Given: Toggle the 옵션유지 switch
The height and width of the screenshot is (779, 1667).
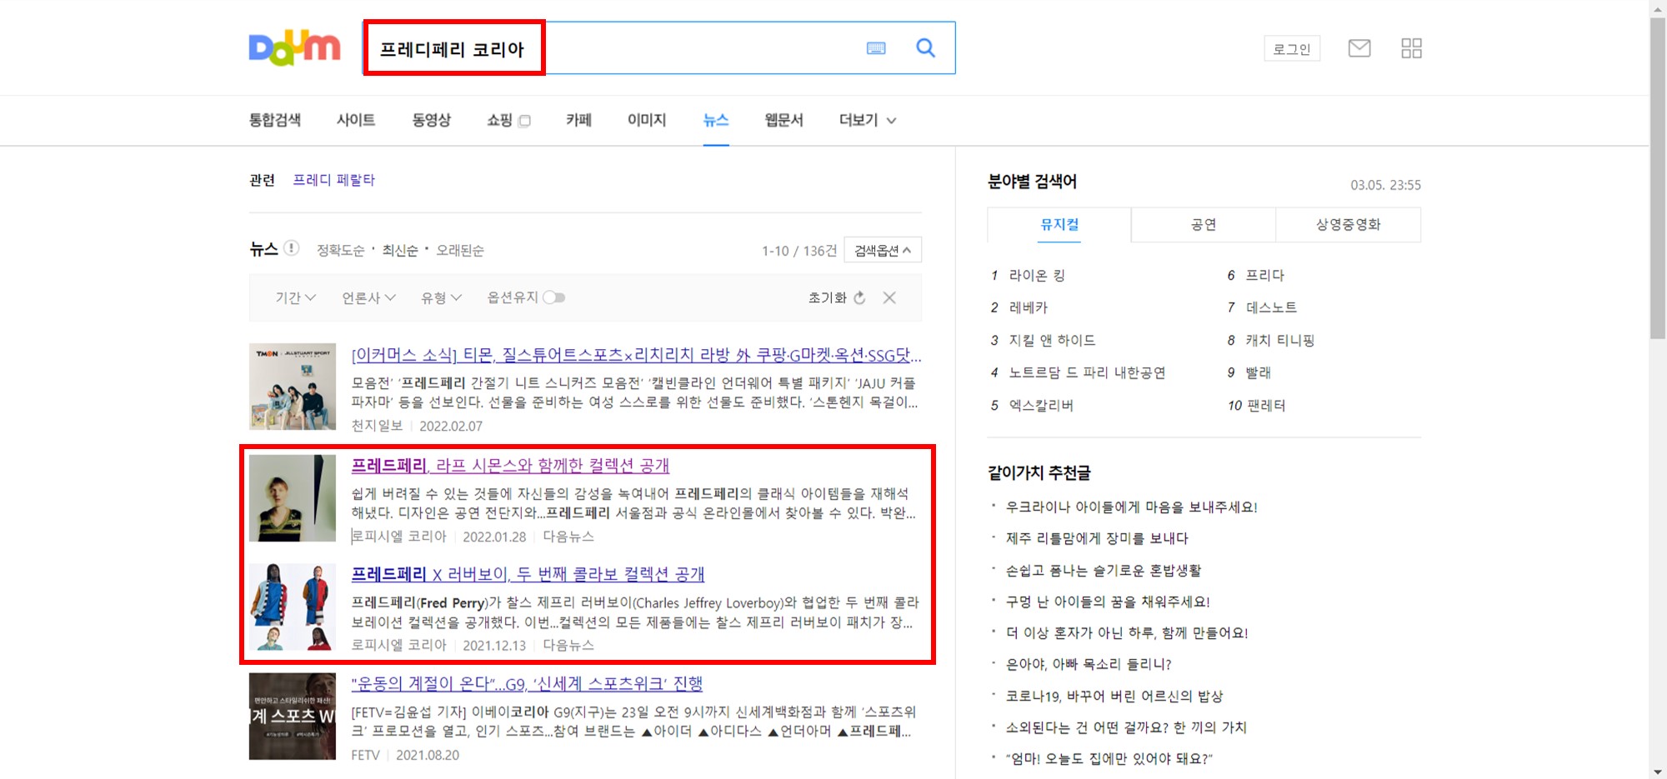Looking at the screenshot, I should pos(553,297).
